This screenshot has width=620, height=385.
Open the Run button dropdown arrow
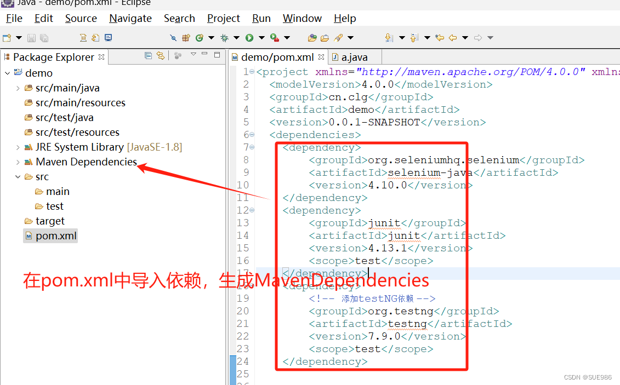(262, 38)
